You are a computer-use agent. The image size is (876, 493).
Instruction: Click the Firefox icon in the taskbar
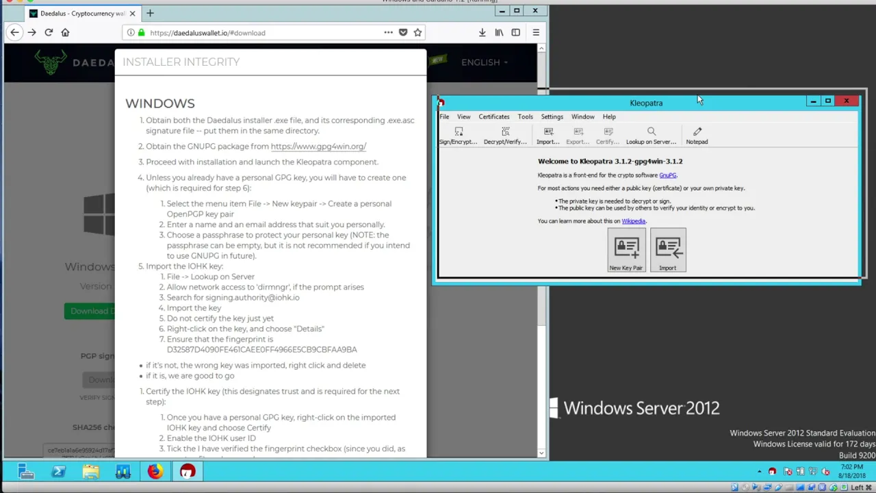(155, 471)
